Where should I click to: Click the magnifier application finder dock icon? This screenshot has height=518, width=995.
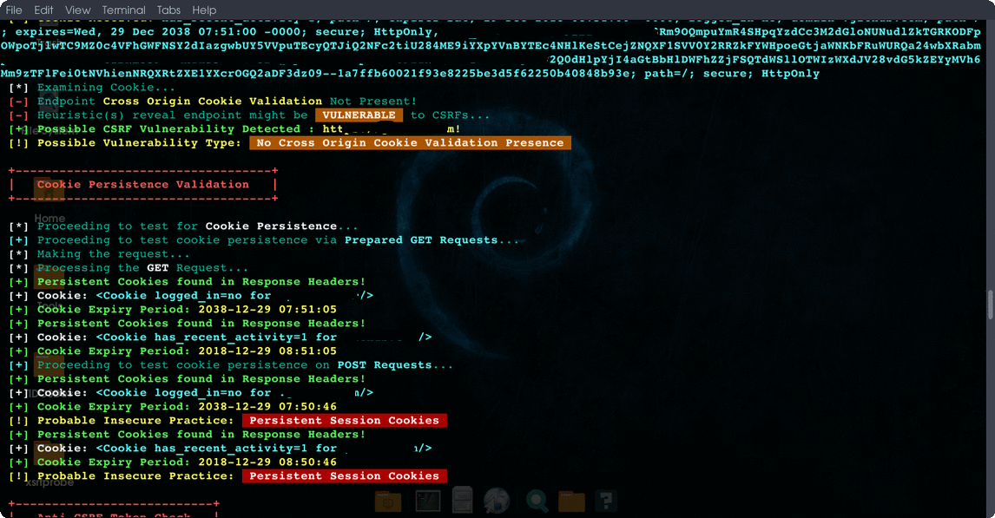click(537, 501)
